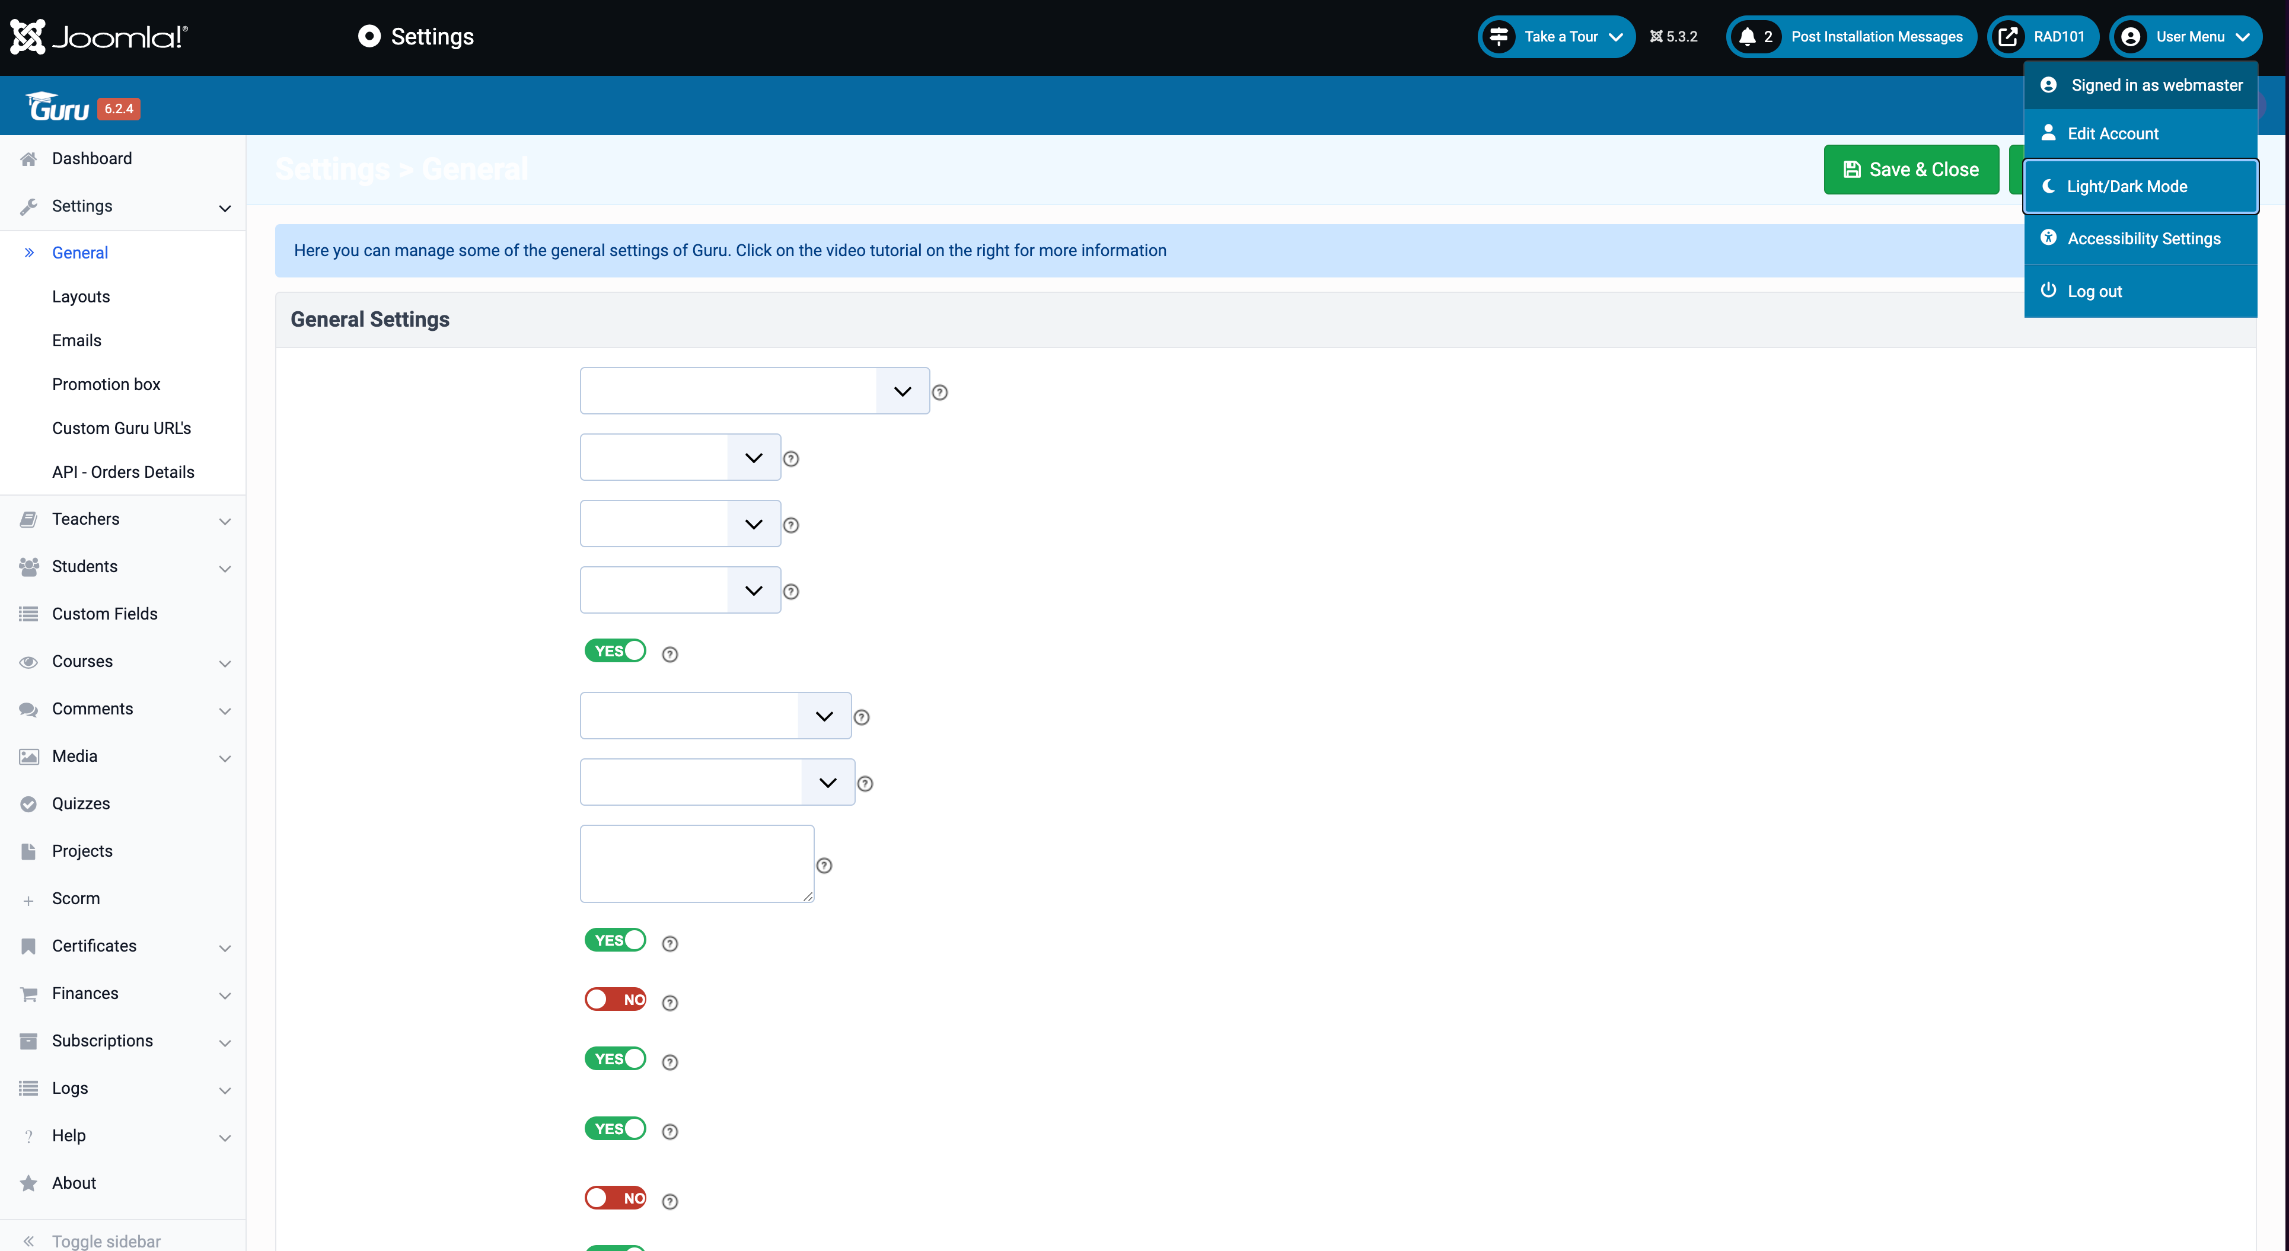Select Accessibility Settings from user menu
The height and width of the screenshot is (1251, 2289).
point(2143,239)
